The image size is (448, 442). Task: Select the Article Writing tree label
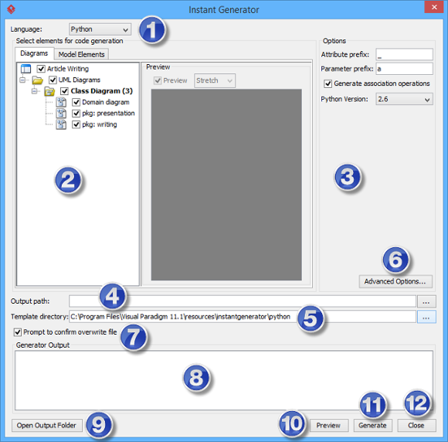pyautogui.click(x=68, y=69)
